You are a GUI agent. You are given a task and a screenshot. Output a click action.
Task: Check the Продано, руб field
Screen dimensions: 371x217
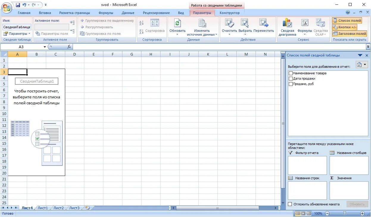pos(291,84)
